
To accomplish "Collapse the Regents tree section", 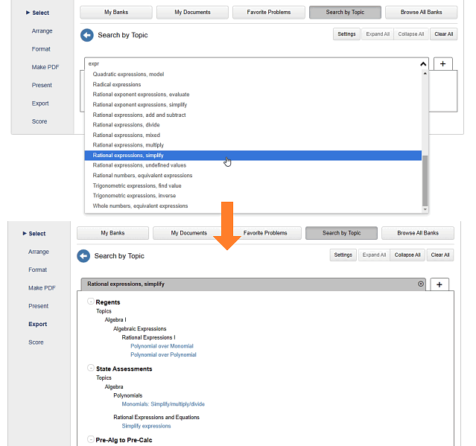I will coord(90,302).
